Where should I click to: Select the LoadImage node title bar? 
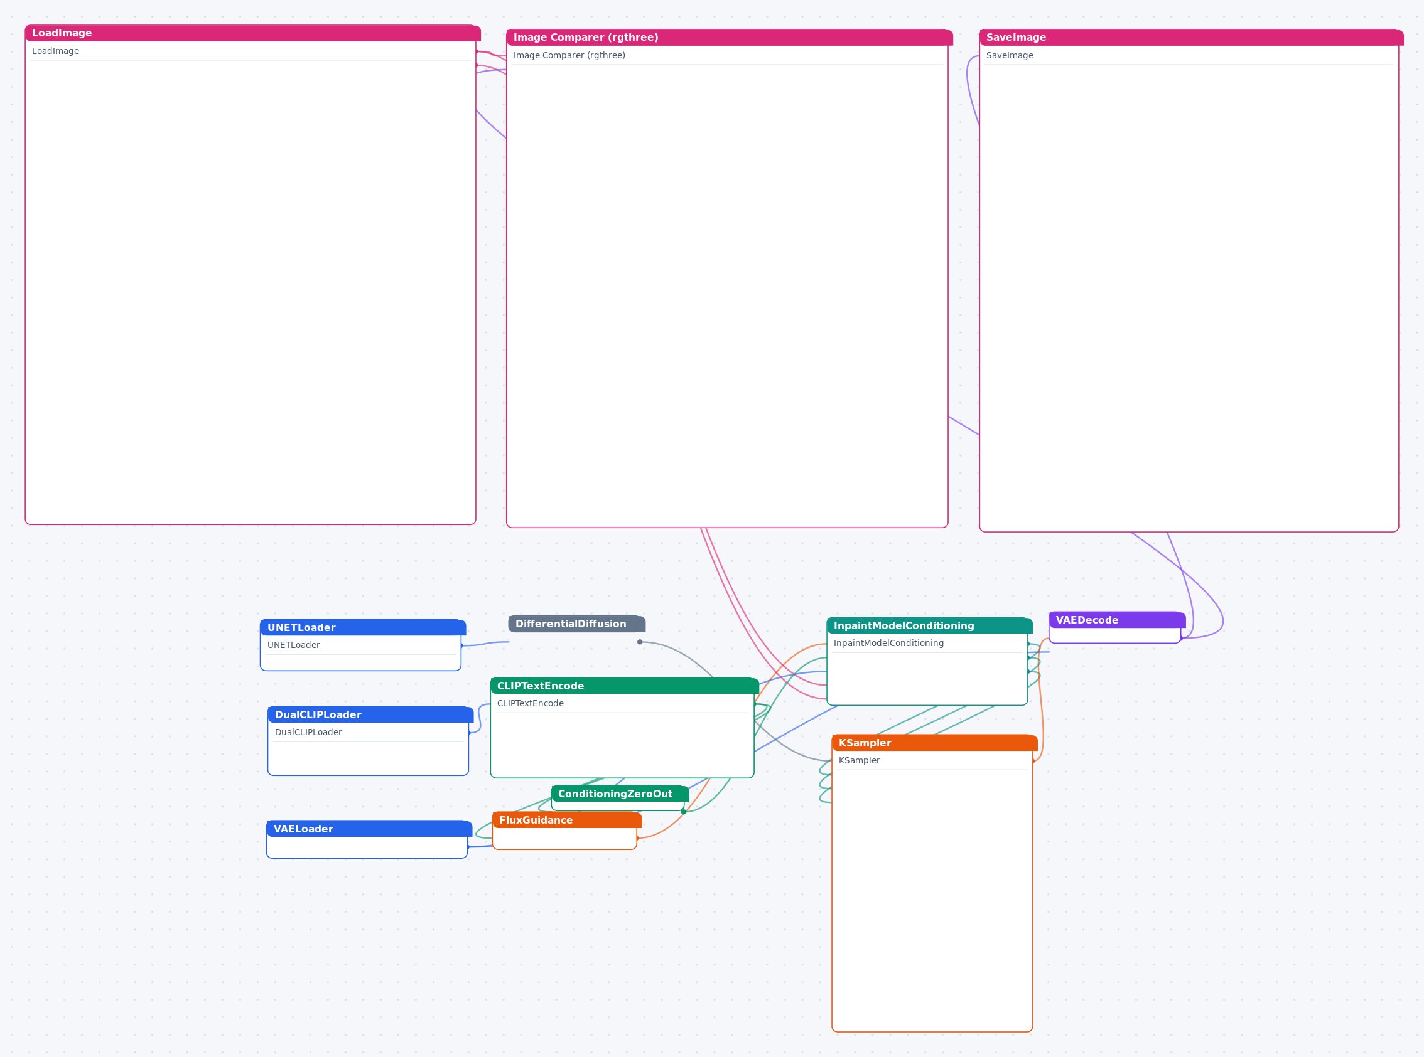tap(252, 33)
